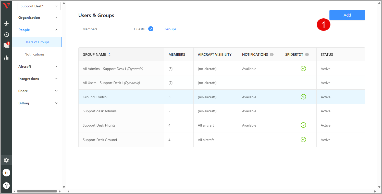
Task: Click Ground Control SpiderTXT green checkmark
Action: point(303,97)
